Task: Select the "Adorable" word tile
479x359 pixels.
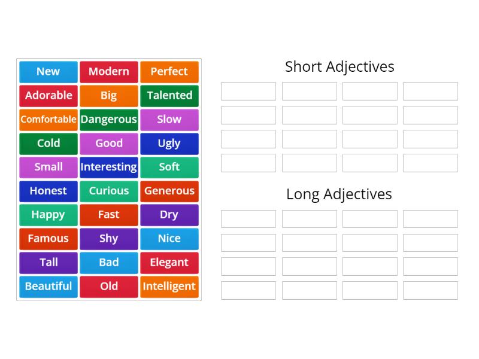Action: click(x=48, y=96)
